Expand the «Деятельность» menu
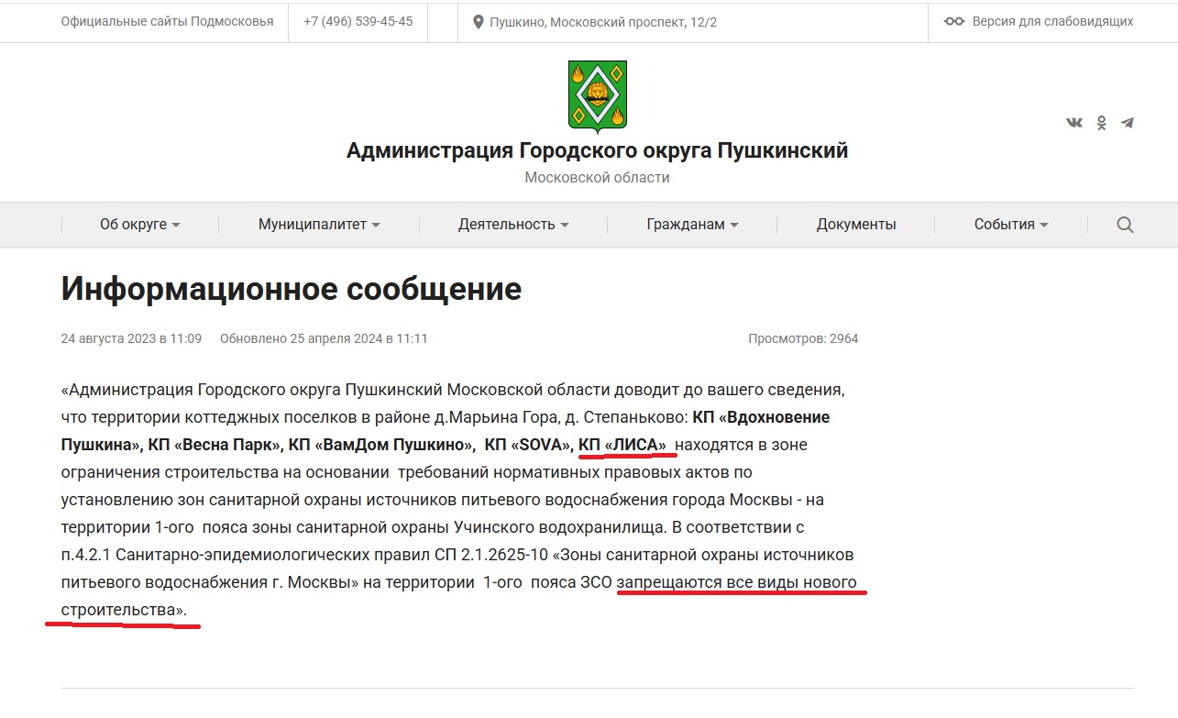The width and height of the screenshot is (1178, 718). (x=513, y=225)
